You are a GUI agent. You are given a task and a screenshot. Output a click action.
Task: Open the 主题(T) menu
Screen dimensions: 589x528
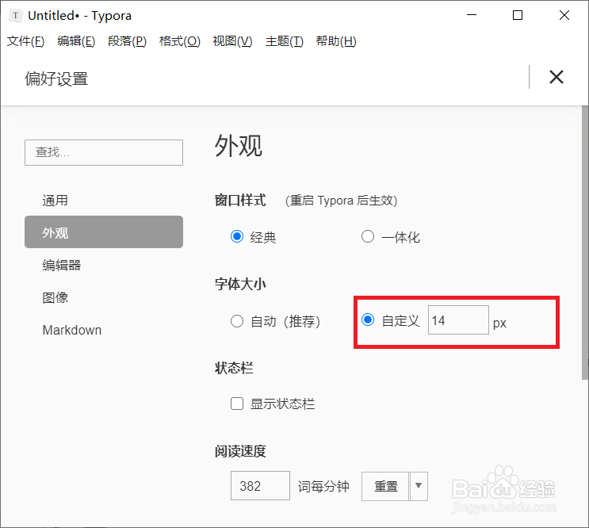pyautogui.click(x=285, y=41)
